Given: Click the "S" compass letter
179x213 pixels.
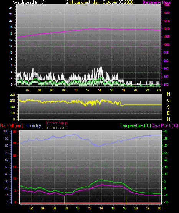Looking at the screenshot, I should [168, 107].
